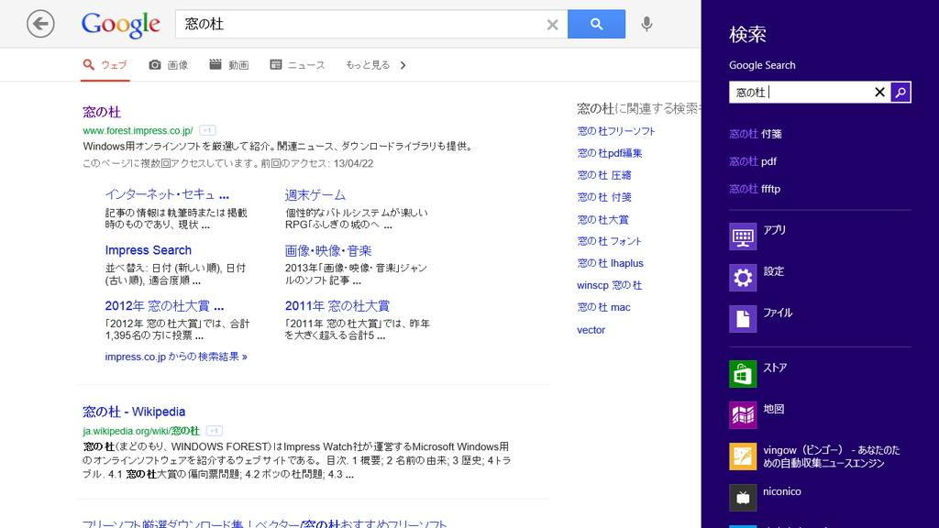Follow the 窓の杜フリーソフト related search link
Viewport: 939px width, 528px height.
tap(615, 130)
